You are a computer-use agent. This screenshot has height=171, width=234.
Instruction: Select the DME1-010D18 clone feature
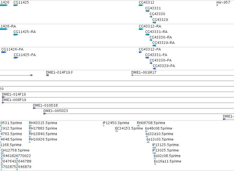point(133,108)
